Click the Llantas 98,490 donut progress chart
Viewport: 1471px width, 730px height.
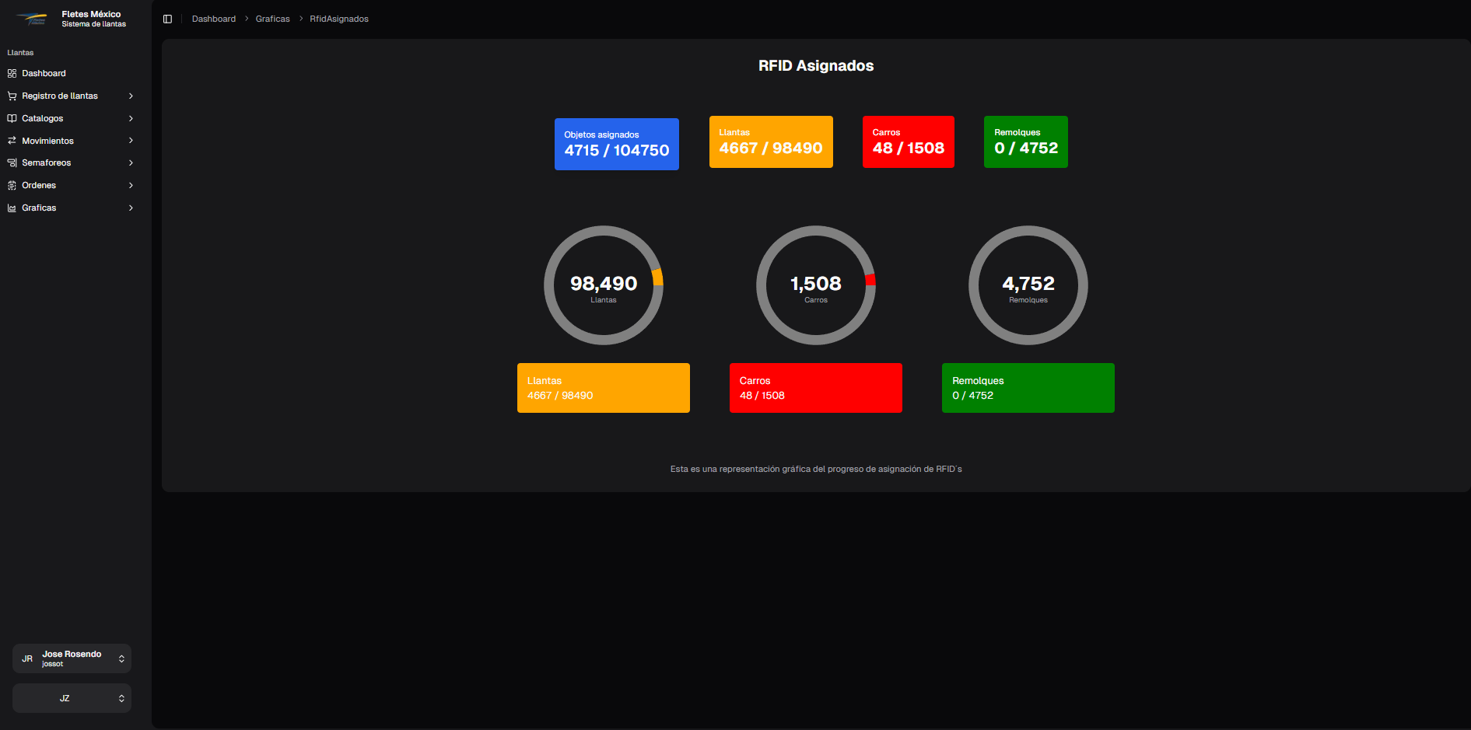603,285
